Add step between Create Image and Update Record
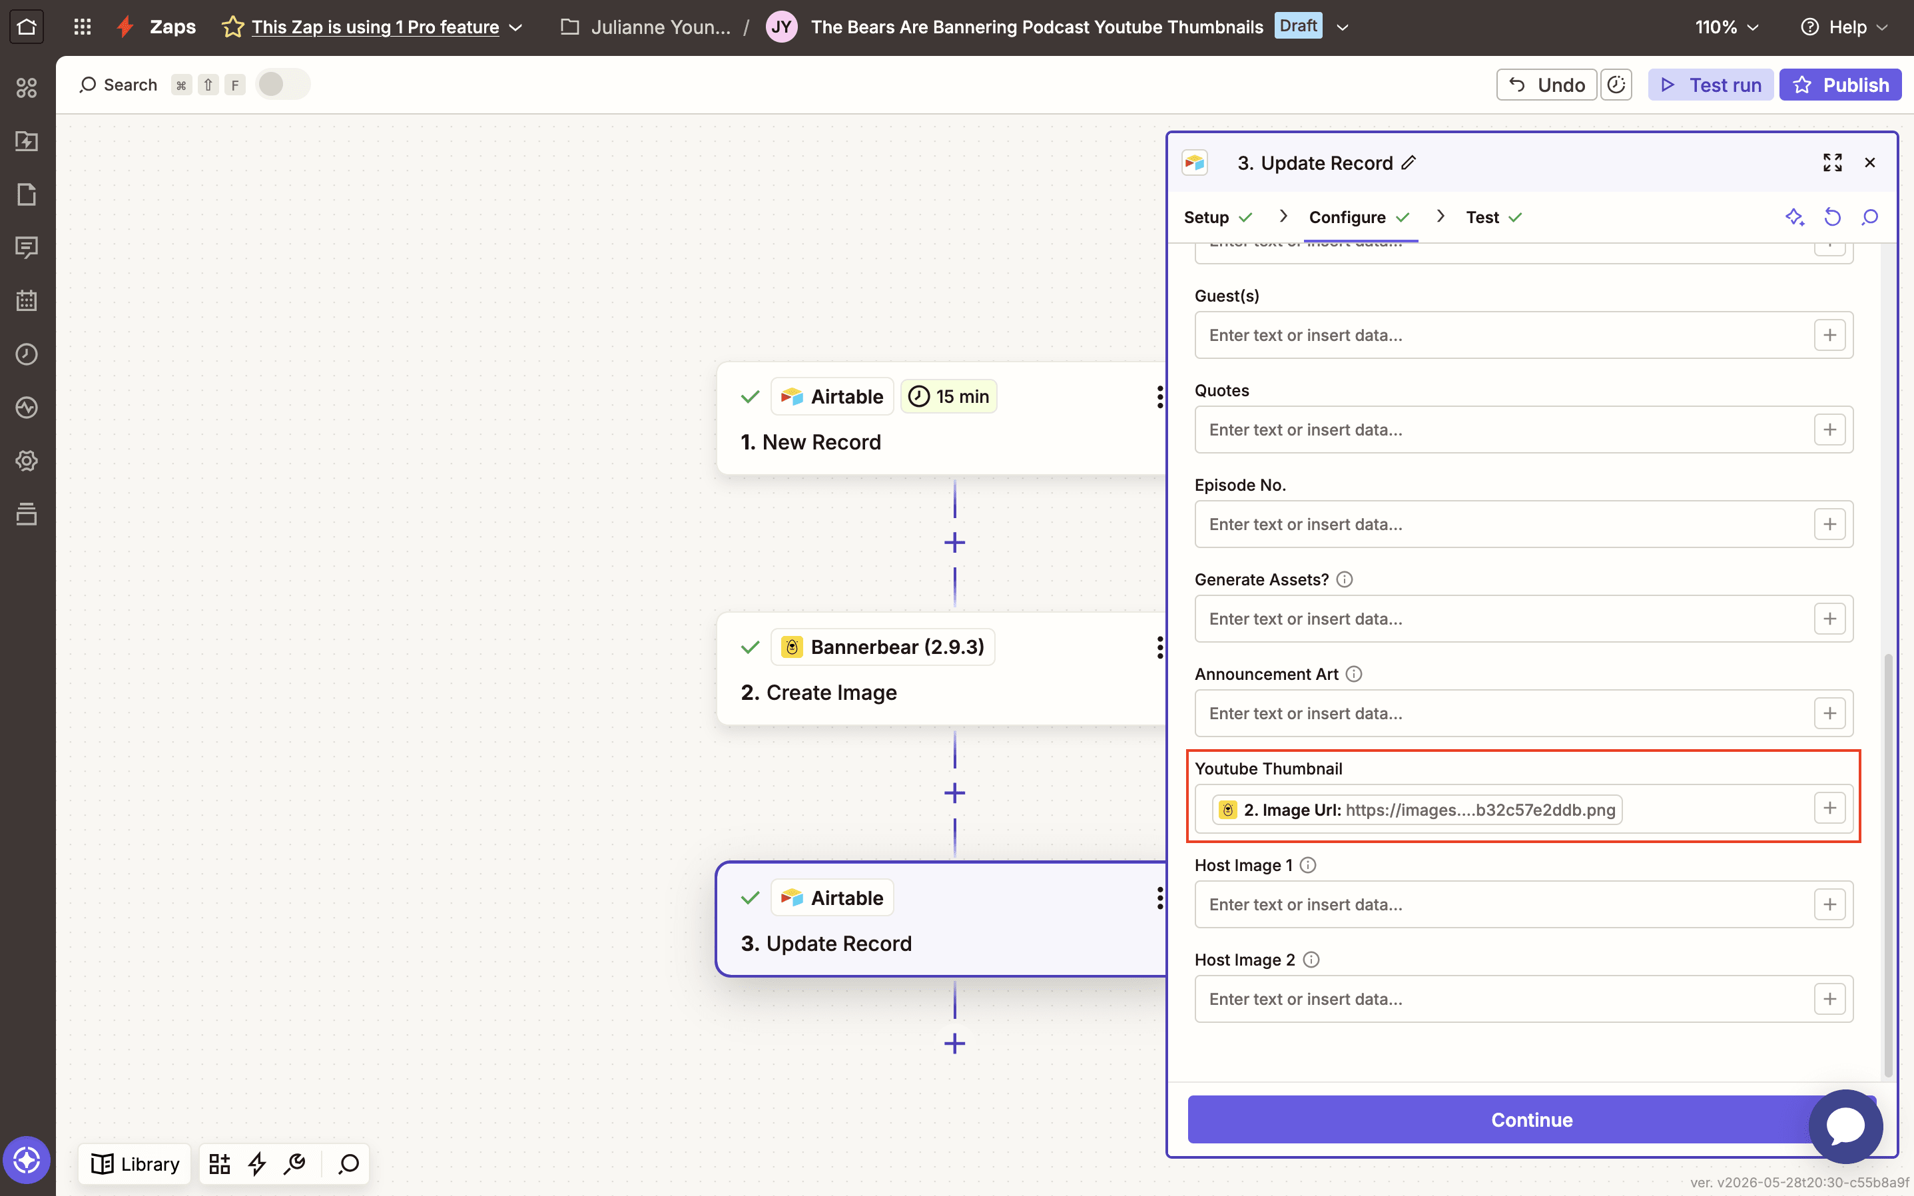 tap(954, 792)
